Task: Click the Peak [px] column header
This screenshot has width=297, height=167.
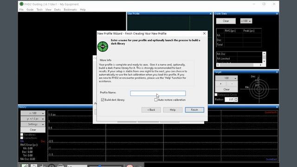Action: point(249,31)
